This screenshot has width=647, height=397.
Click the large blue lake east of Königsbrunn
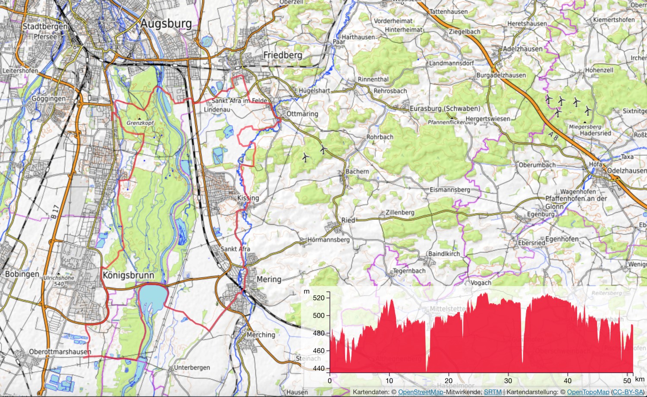152,296
